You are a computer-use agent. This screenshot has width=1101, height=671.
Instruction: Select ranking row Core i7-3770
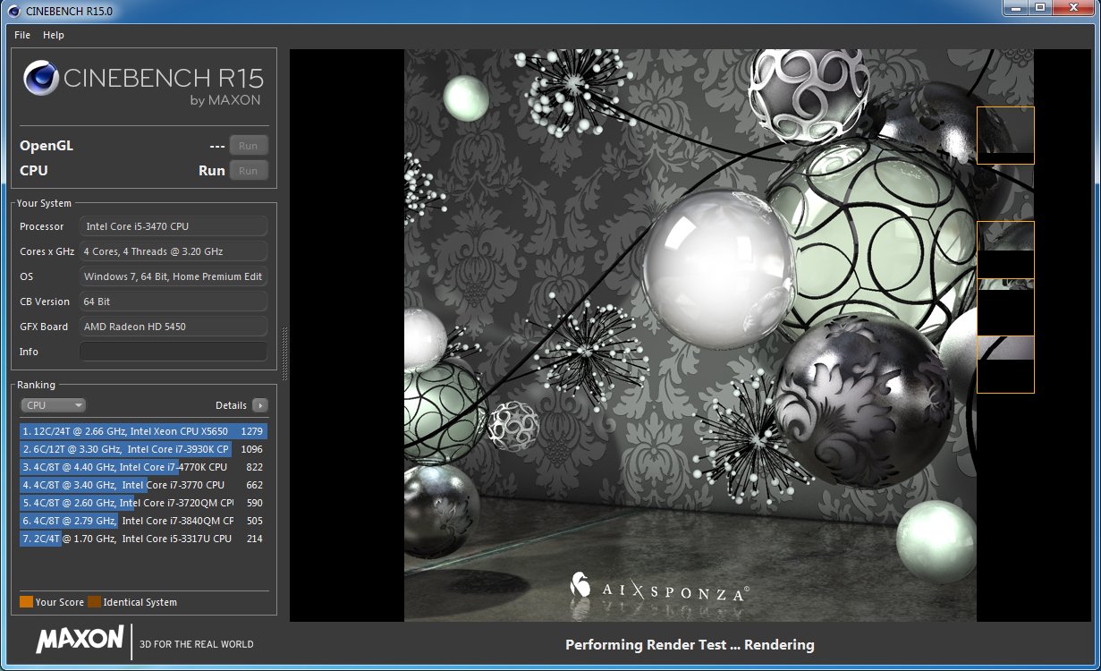pos(143,485)
